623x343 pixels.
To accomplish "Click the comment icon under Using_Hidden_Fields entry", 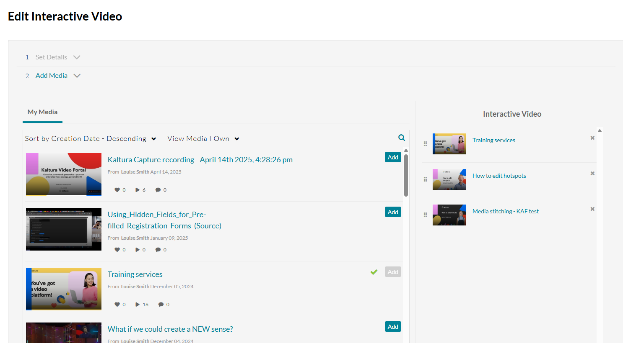I will [158, 250].
